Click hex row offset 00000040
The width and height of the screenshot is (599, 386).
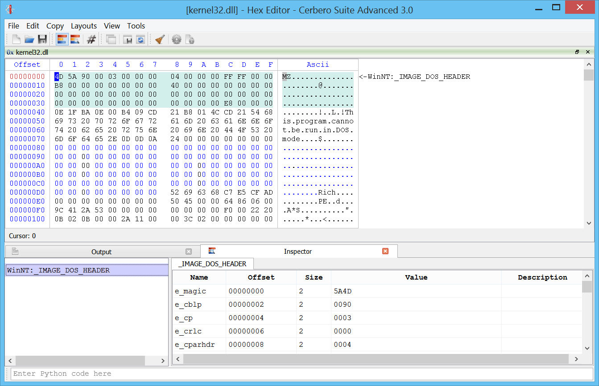pos(27,112)
